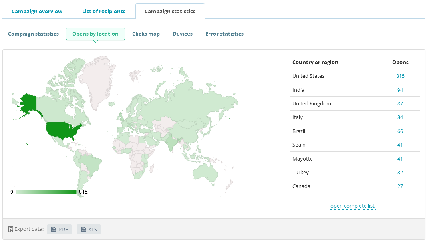433x244 pixels.
Task: Export data as XLS
Action: pyautogui.click(x=89, y=229)
